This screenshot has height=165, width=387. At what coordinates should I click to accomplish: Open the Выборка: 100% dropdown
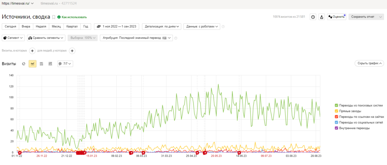point(83,38)
